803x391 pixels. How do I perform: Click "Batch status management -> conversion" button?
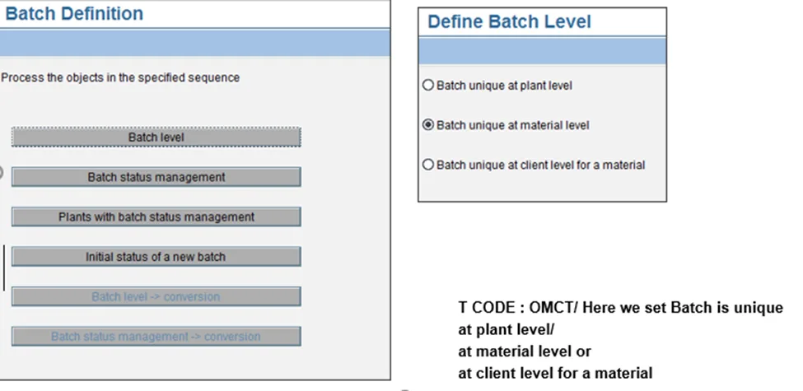(x=156, y=336)
